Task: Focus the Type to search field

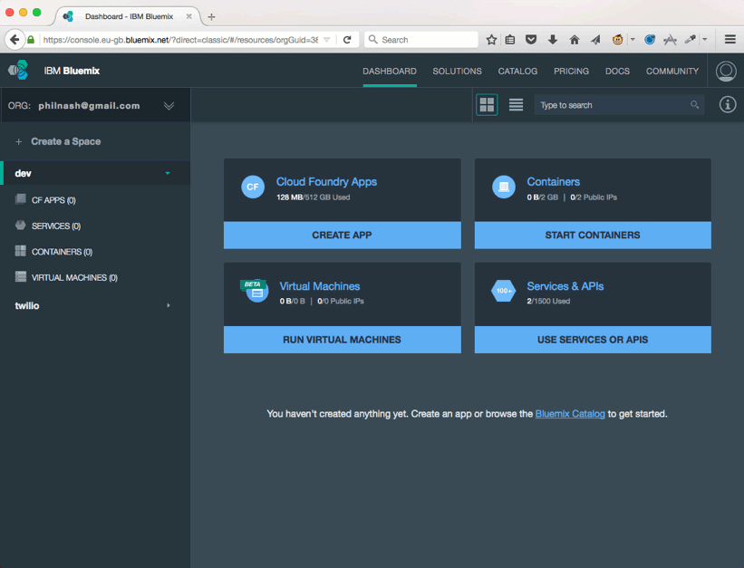Action: click(x=619, y=105)
